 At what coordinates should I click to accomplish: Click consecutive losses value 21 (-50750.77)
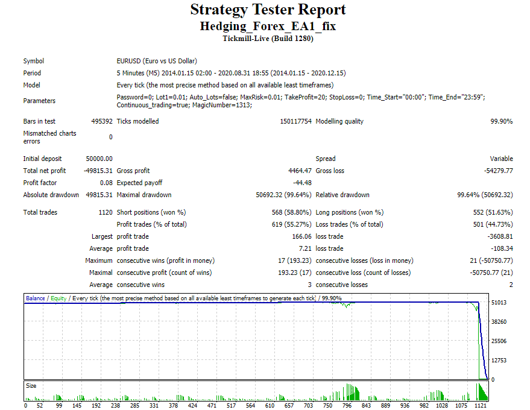click(x=491, y=260)
